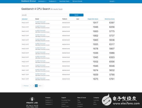Open HUAWEI DUK-AL20 result scoring 1932
Viewport: 142px width, 108px height.
pyautogui.click(x=40, y=61)
